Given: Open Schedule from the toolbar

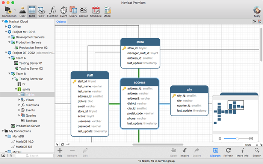Looking at the screenshot, I should coord(96,12).
